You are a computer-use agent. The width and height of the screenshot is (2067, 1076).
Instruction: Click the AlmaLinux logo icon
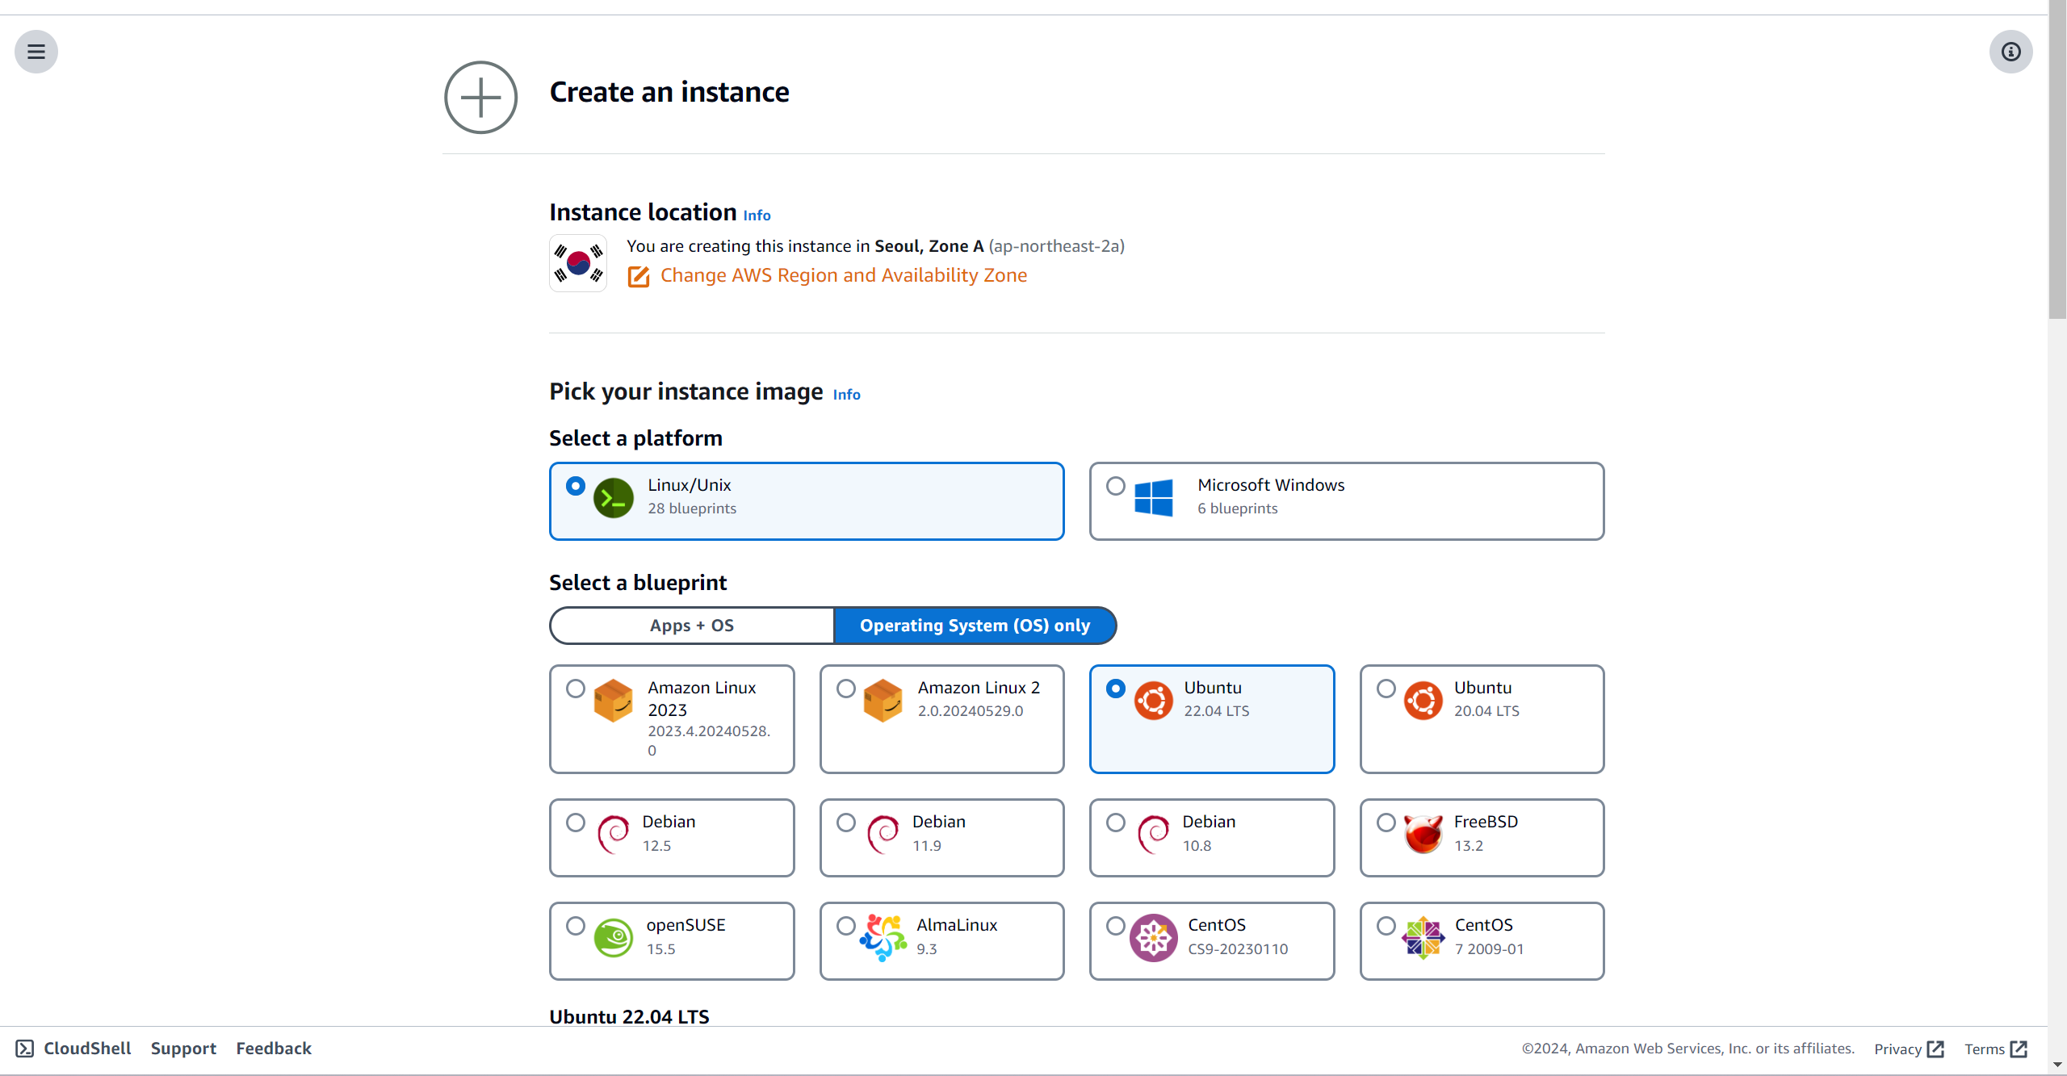[883, 937]
